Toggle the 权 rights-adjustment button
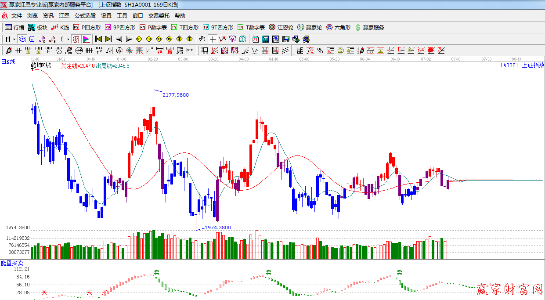The height and width of the screenshot is (300, 545). point(76,39)
